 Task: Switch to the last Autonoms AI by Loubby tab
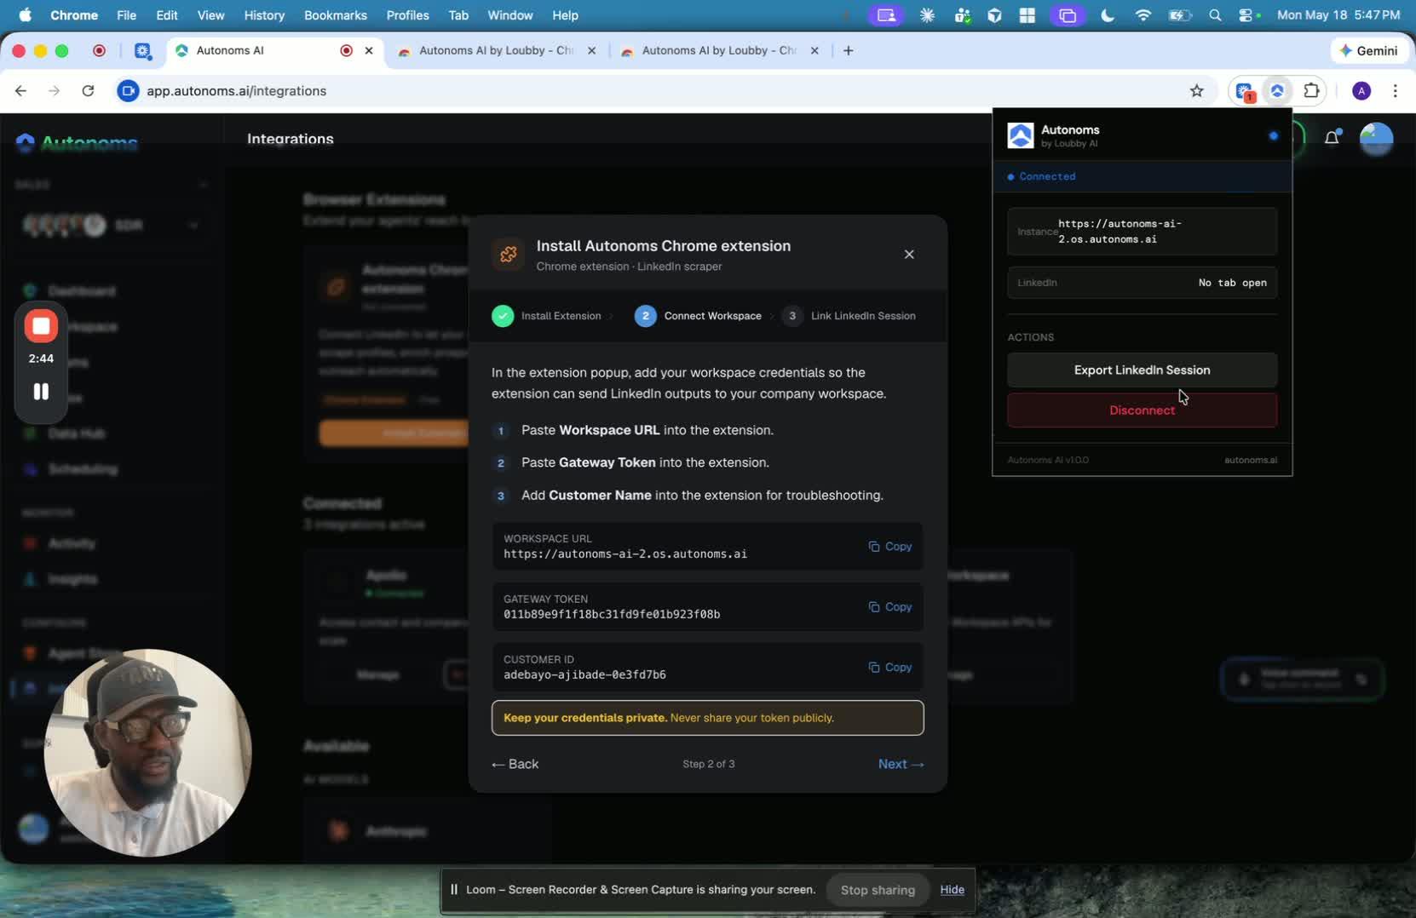(719, 50)
